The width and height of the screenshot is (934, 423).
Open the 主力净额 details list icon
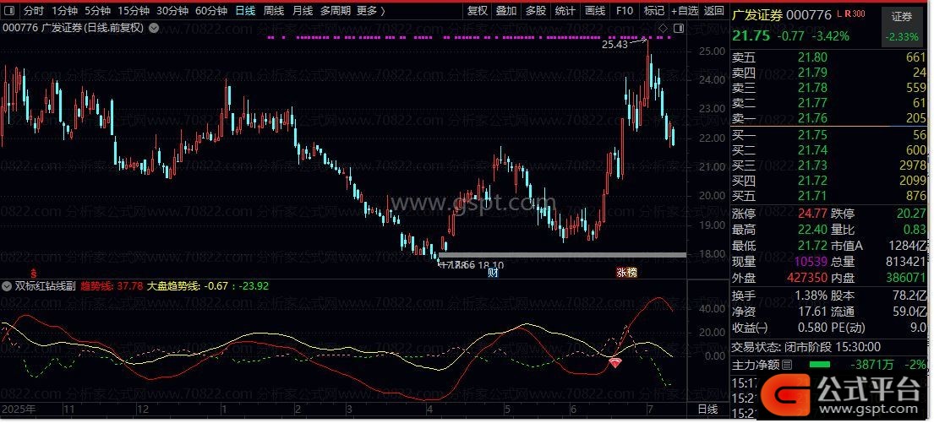[787, 365]
